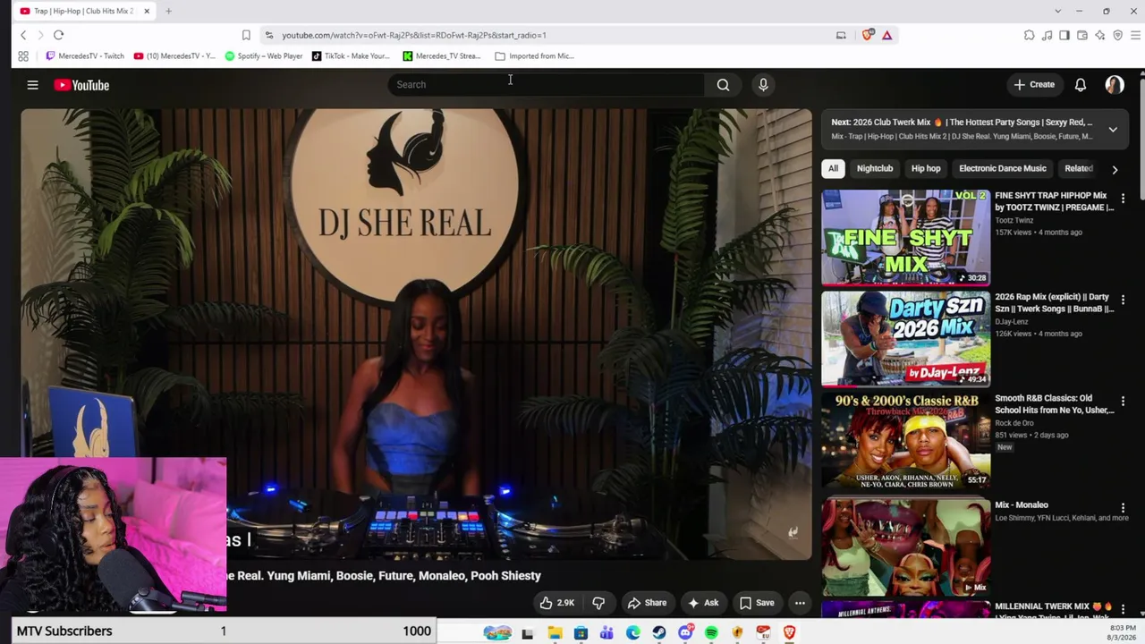Toggle the browser sidebar panel
Image resolution: width=1145 pixels, height=644 pixels.
pos(1064,35)
